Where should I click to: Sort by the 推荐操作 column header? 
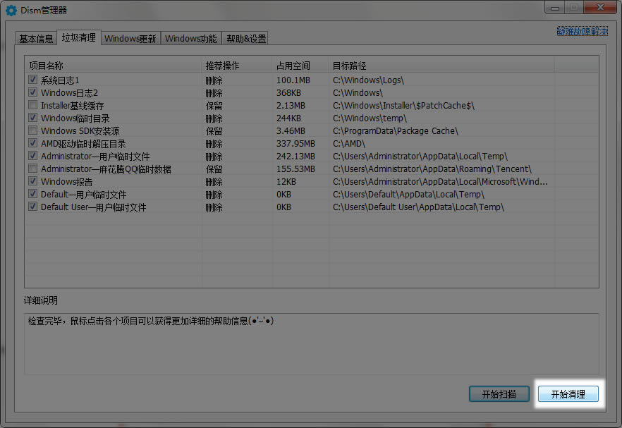[237, 66]
